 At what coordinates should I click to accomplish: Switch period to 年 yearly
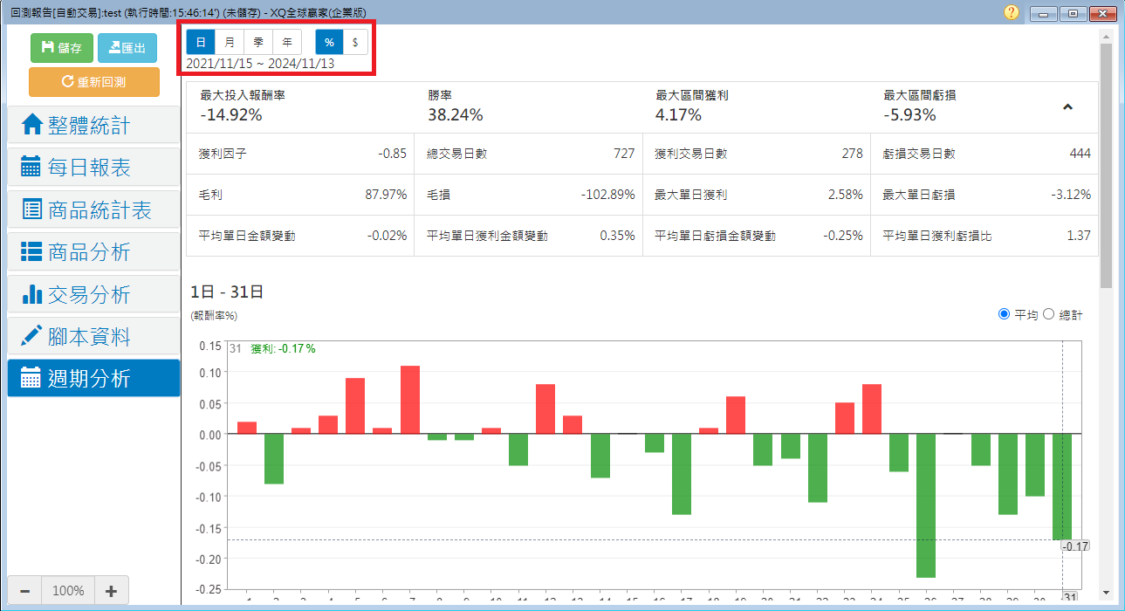pyautogui.click(x=287, y=42)
